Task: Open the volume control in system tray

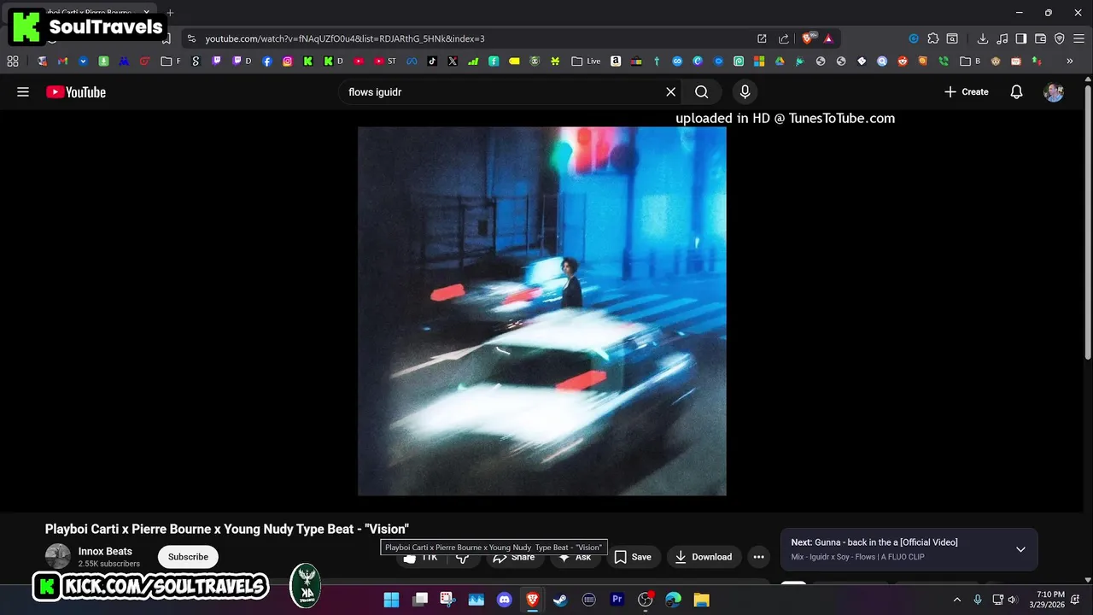Action: point(1013,600)
